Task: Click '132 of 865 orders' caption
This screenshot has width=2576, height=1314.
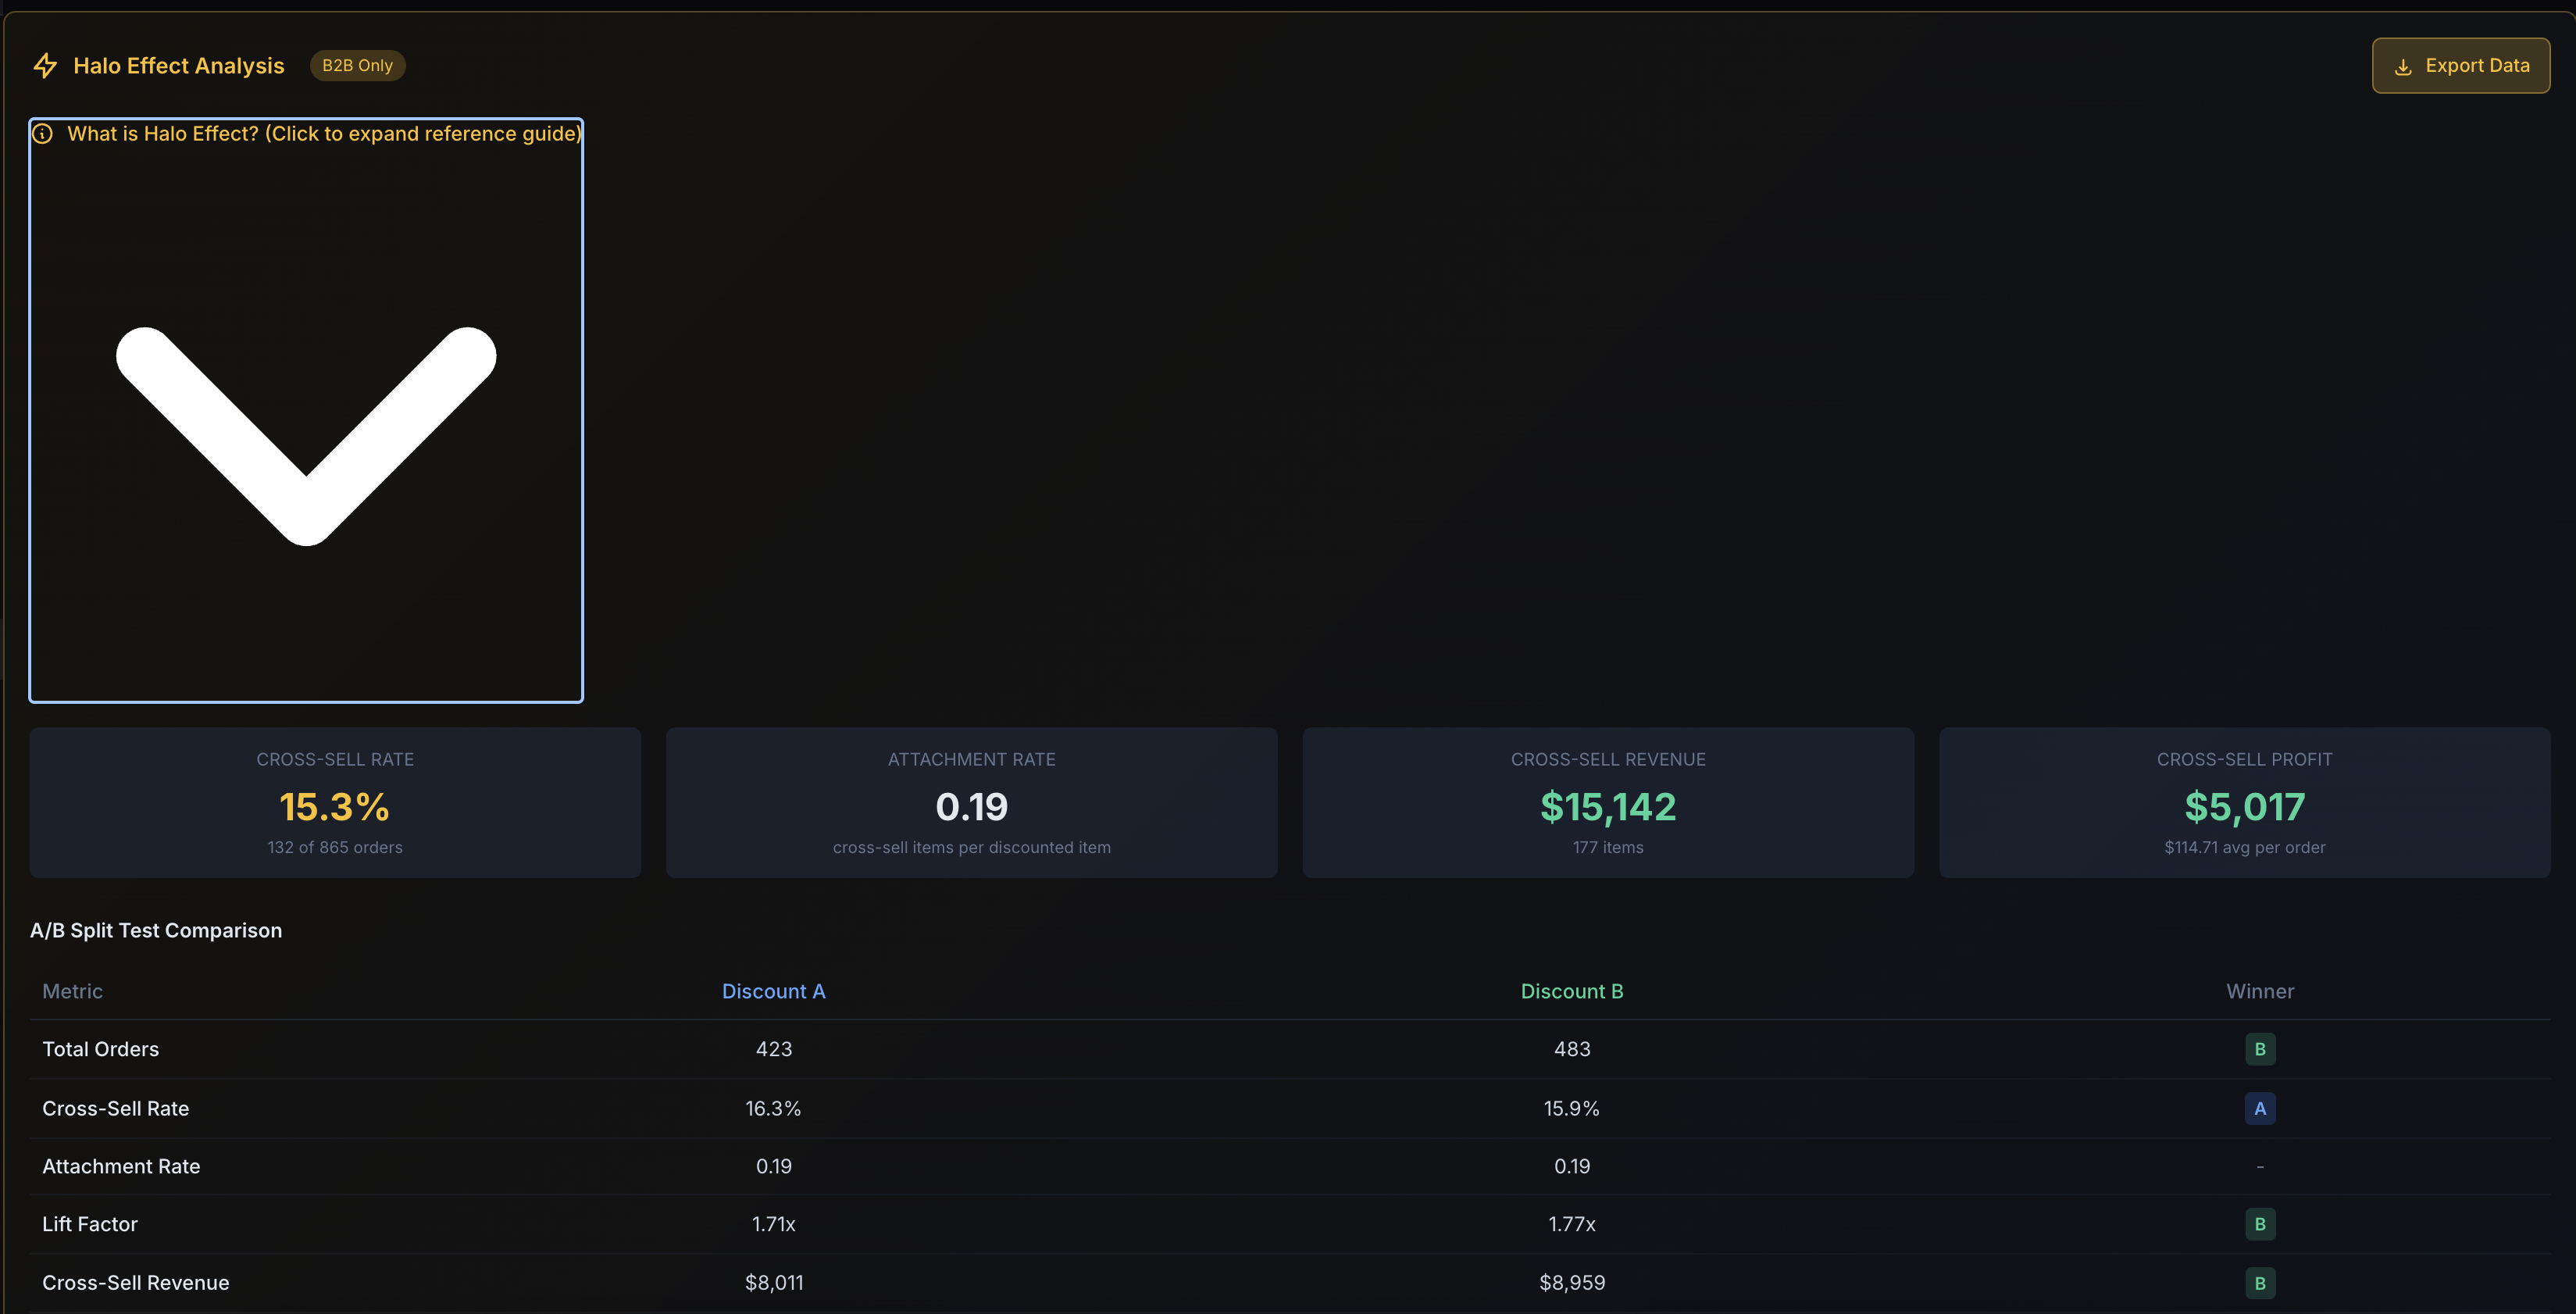Action: (x=335, y=847)
